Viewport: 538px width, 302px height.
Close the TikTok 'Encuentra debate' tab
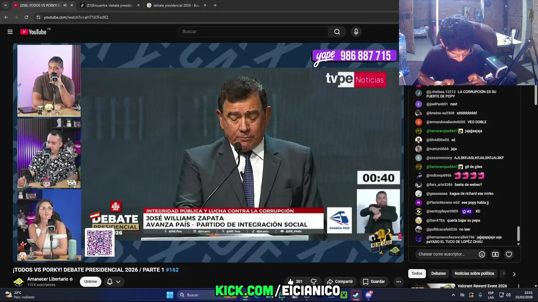[138, 5]
